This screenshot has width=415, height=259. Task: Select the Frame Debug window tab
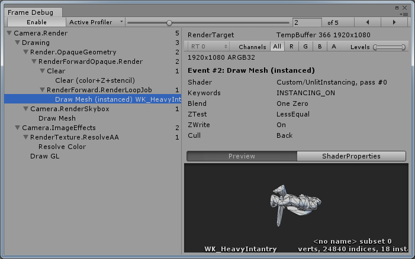click(x=30, y=12)
